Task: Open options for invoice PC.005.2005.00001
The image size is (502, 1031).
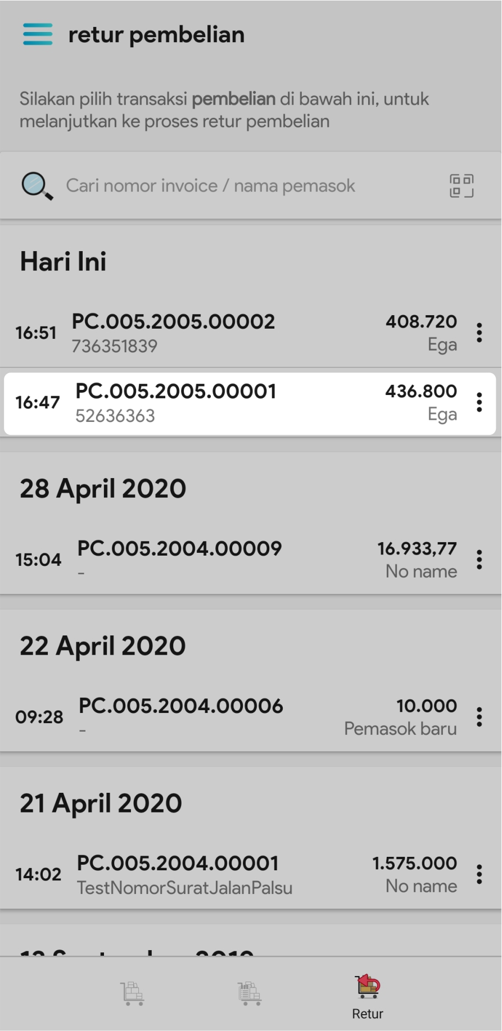Action: 479,402
